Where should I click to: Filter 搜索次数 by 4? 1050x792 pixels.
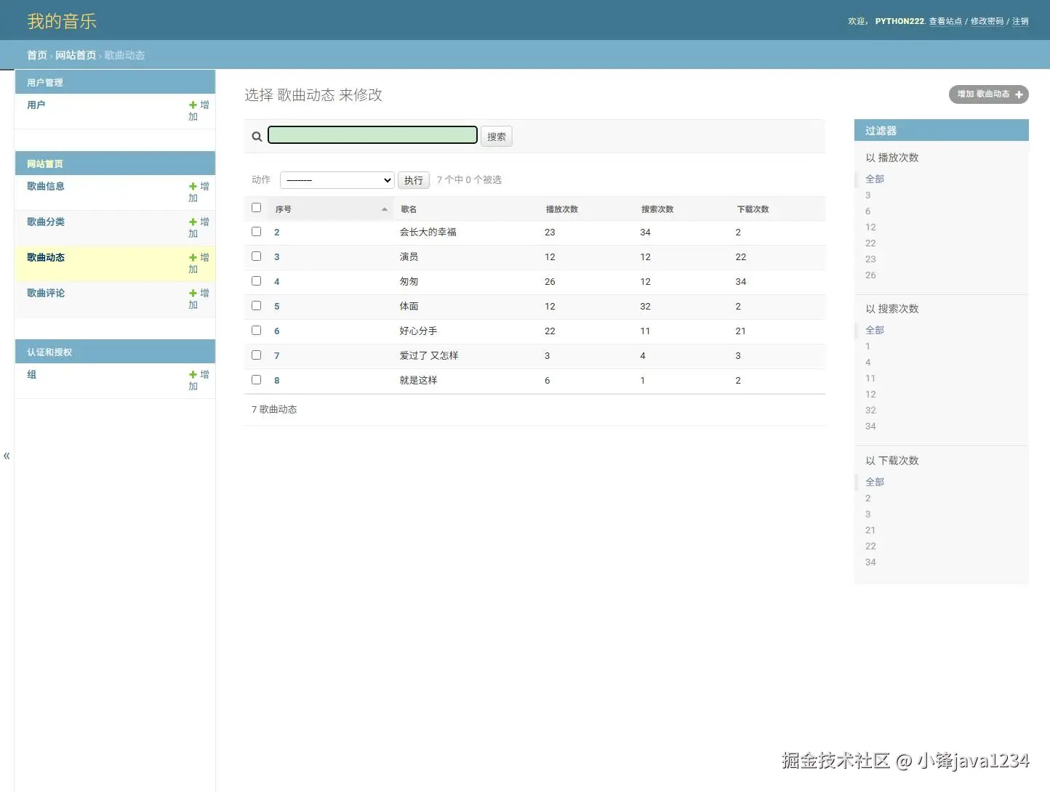point(868,363)
